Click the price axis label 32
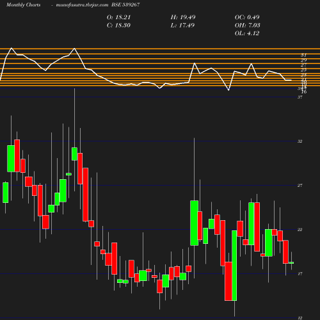Image resolution: width=320 pixels, height=320 pixels. point(300,141)
